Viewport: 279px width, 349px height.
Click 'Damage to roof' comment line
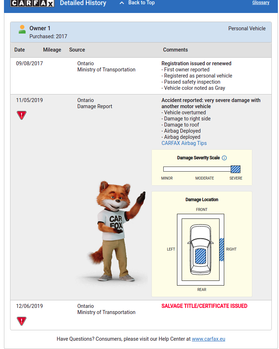[180, 125]
